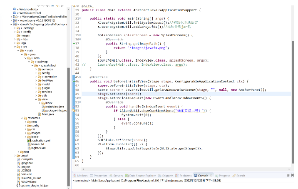Click the .classpath file icon
Image resolution: width=298 pixels, height=189 pixels.
coord(18,159)
